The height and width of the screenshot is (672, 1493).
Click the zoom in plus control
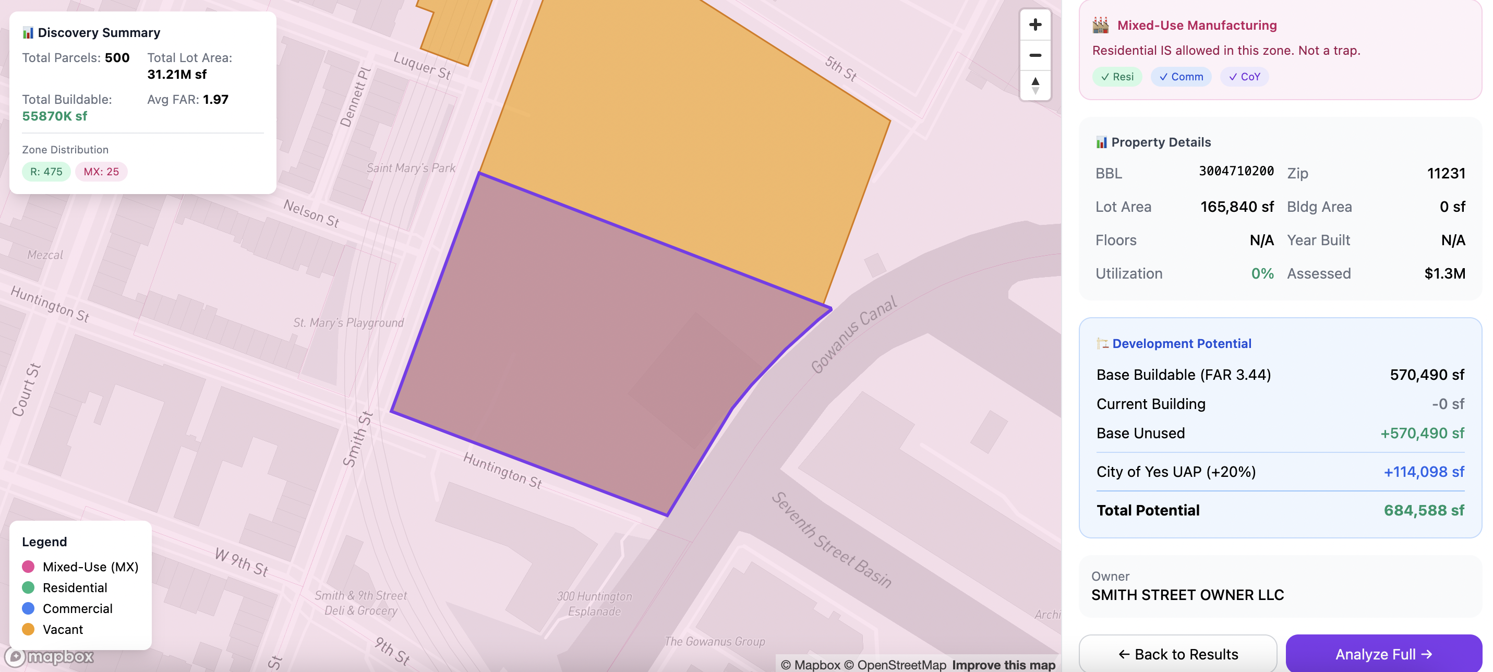[1035, 25]
